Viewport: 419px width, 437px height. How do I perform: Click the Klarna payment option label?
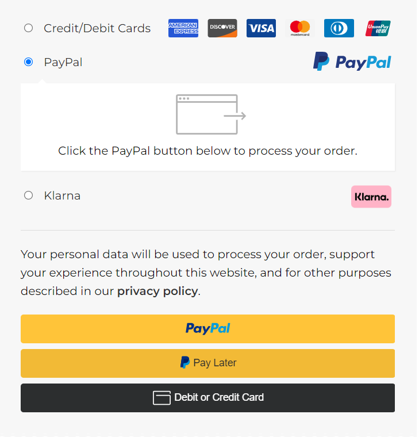tap(62, 195)
